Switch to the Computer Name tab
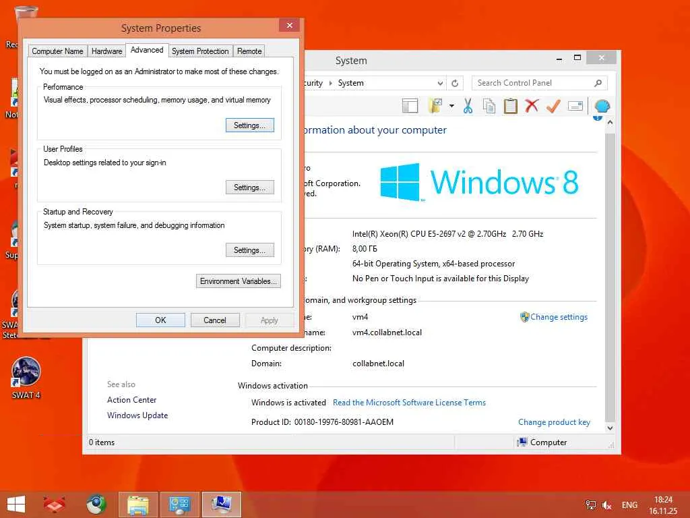The width and height of the screenshot is (690, 518). (x=58, y=51)
